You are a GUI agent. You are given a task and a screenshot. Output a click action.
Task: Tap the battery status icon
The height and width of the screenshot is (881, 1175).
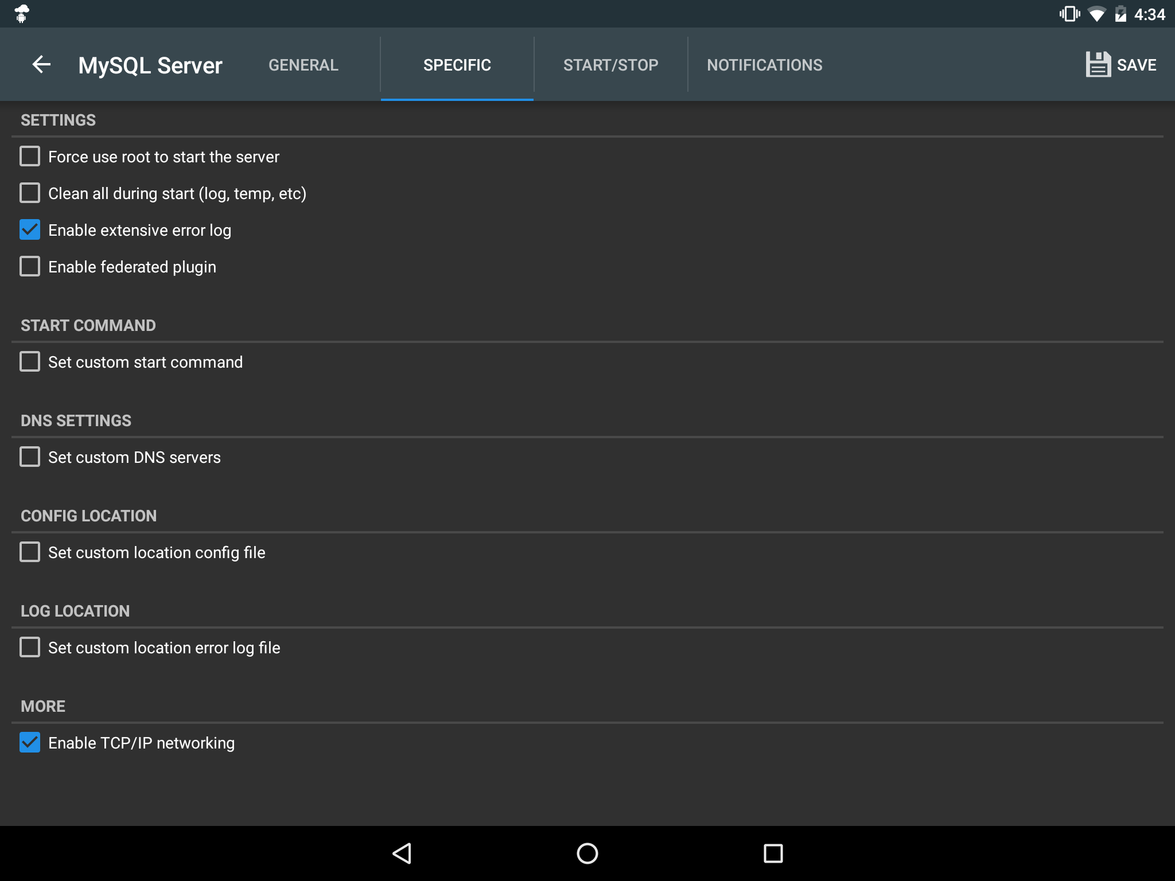(1120, 14)
